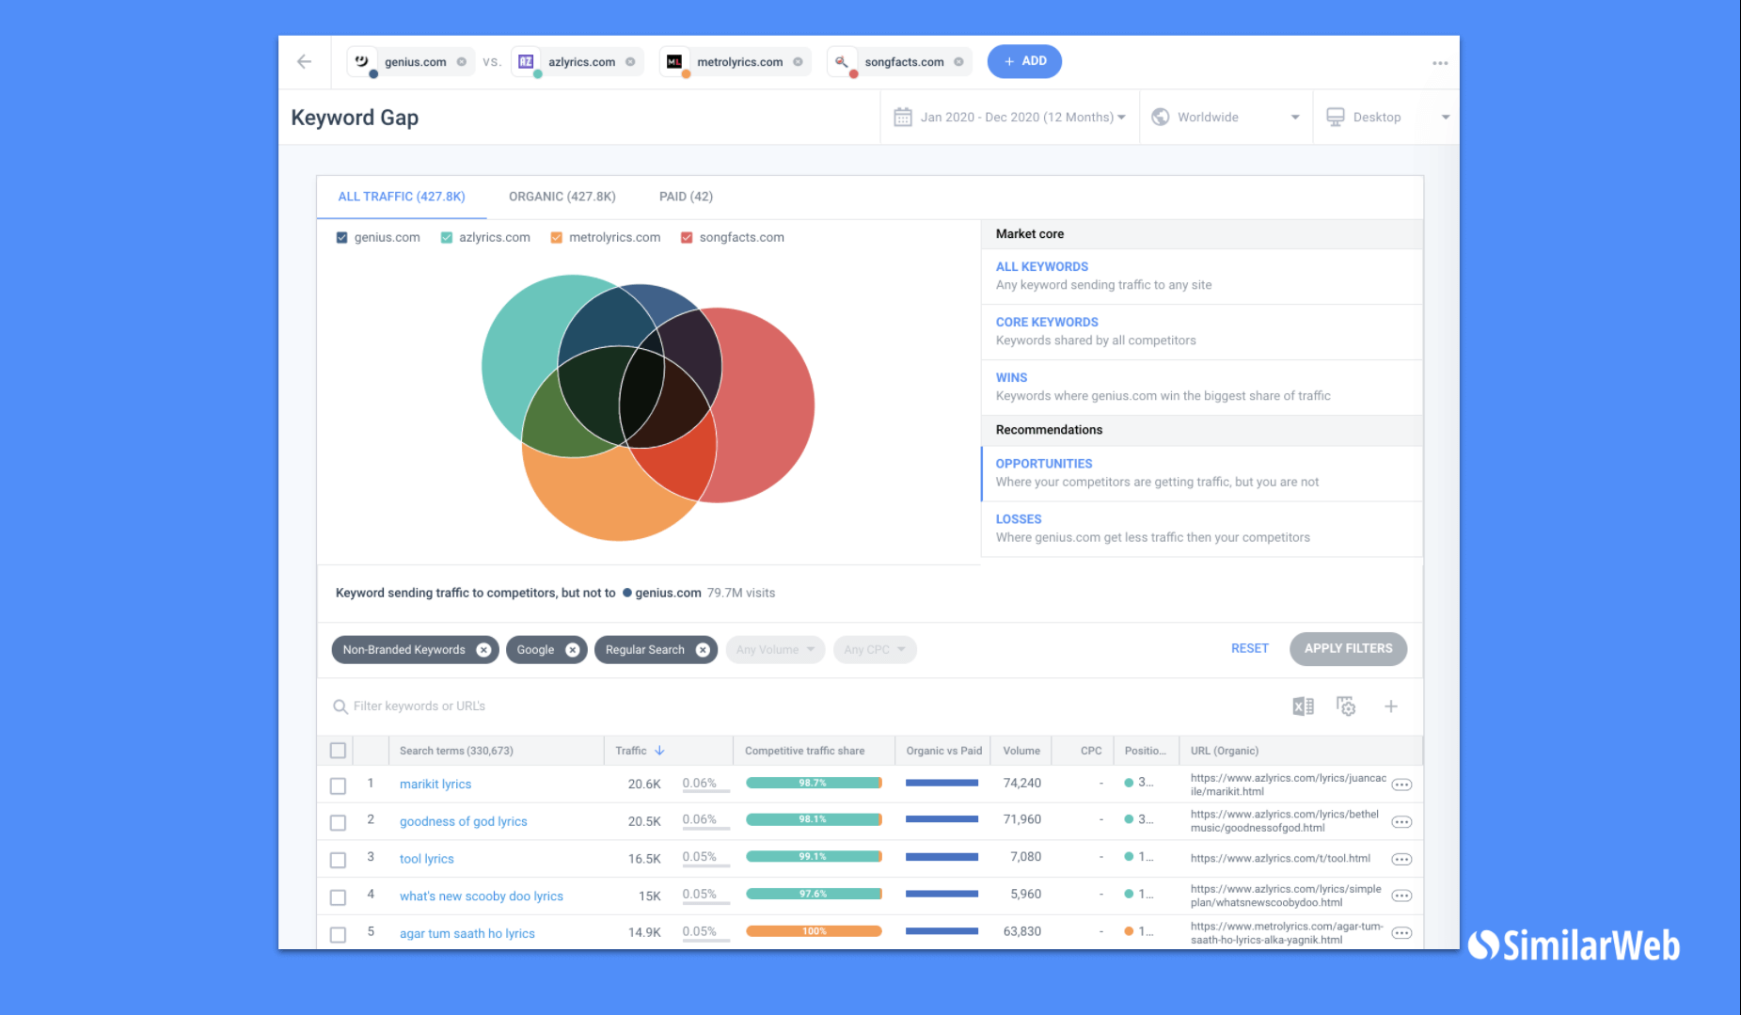Open Any Volume filter dropdown
Image resolution: width=1741 pixels, height=1015 pixels.
pos(775,650)
